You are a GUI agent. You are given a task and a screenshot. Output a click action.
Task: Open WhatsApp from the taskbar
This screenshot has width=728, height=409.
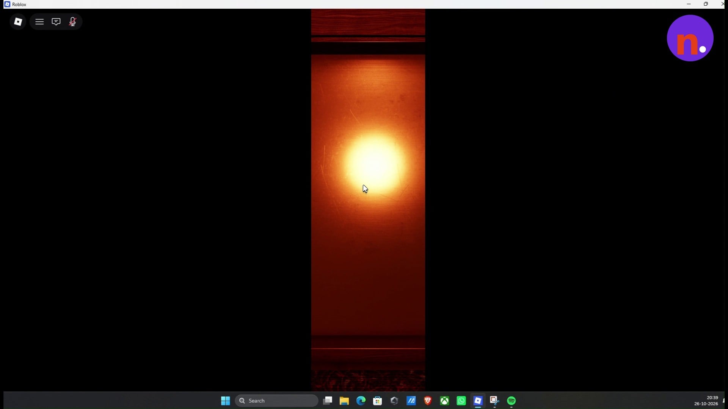click(461, 401)
